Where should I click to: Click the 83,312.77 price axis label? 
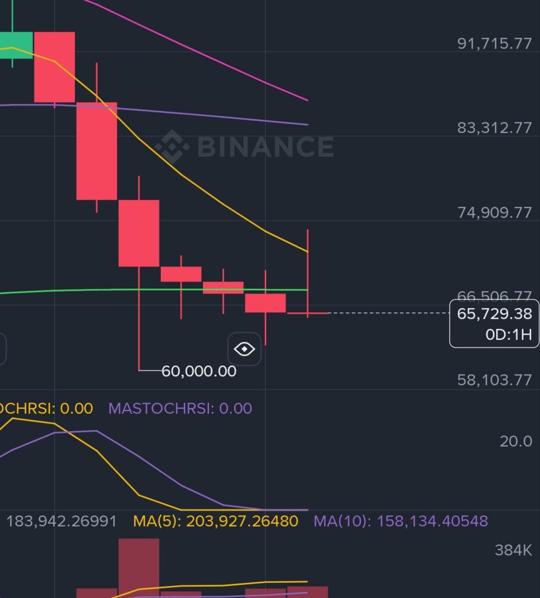tap(494, 128)
